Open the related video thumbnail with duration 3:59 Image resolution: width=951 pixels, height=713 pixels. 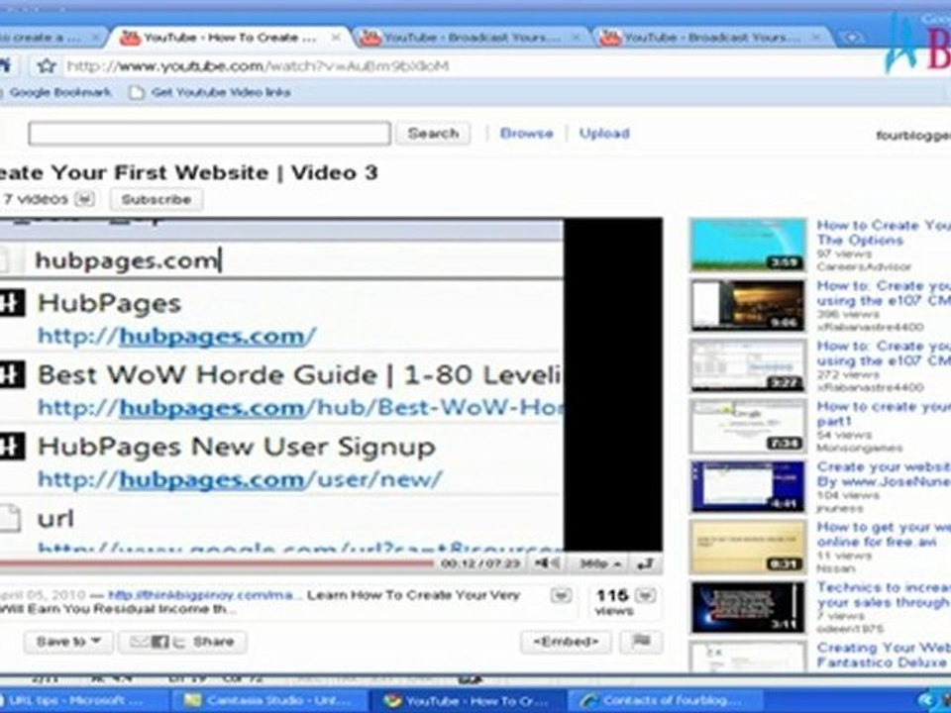click(749, 245)
